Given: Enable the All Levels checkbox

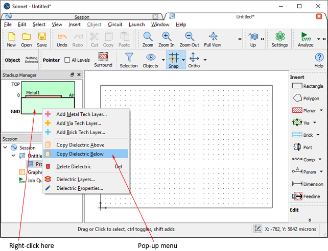Looking at the screenshot, I should click(67, 60).
